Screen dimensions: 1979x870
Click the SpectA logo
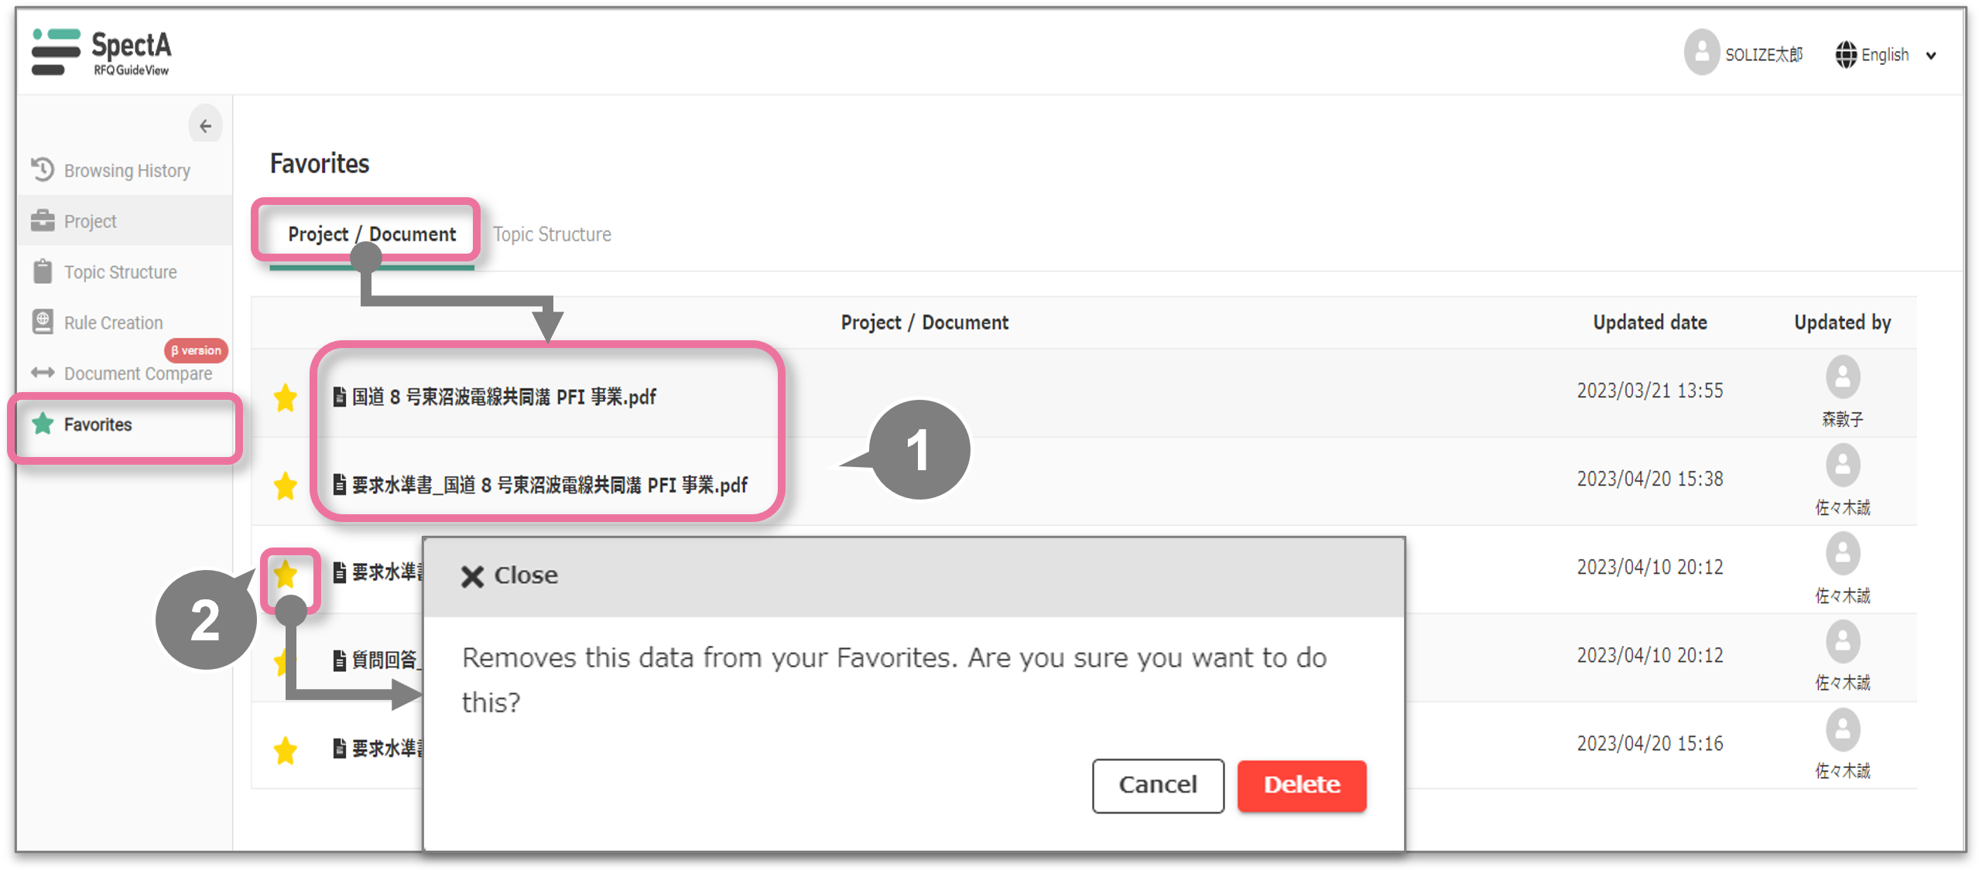(101, 52)
